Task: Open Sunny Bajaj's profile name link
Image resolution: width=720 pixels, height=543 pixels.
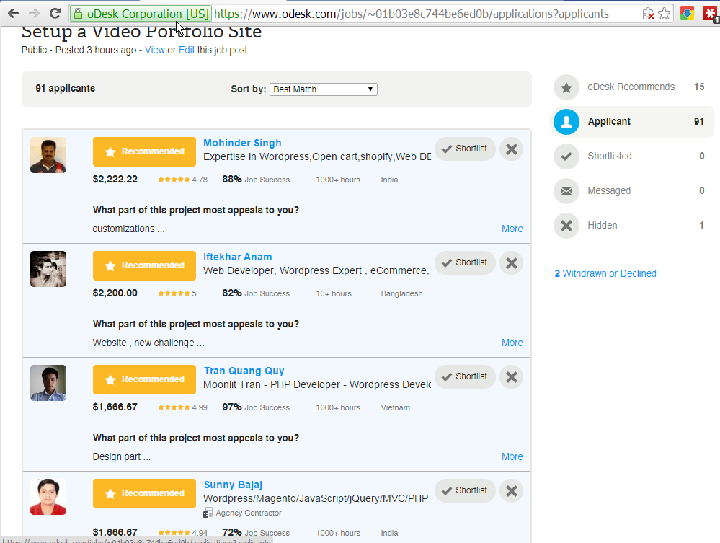Action: tap(233, 485)
